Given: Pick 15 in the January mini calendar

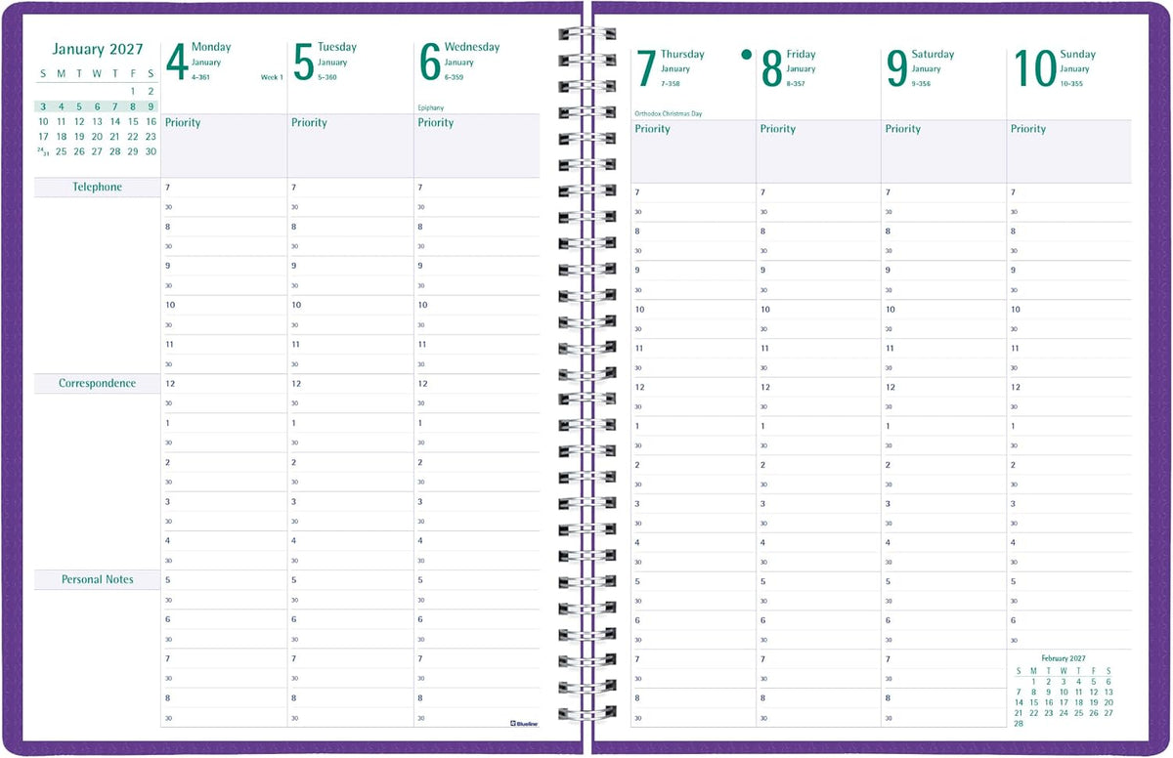Looking at the screenshot, I should click(x=133, y=122).
